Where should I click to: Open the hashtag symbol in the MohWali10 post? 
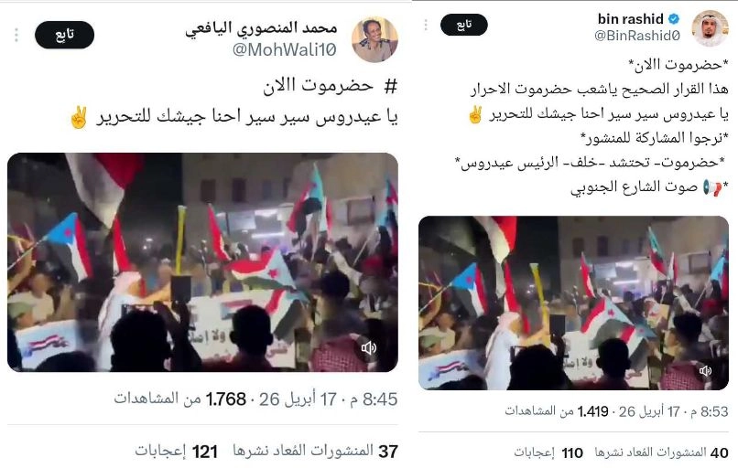391,86
